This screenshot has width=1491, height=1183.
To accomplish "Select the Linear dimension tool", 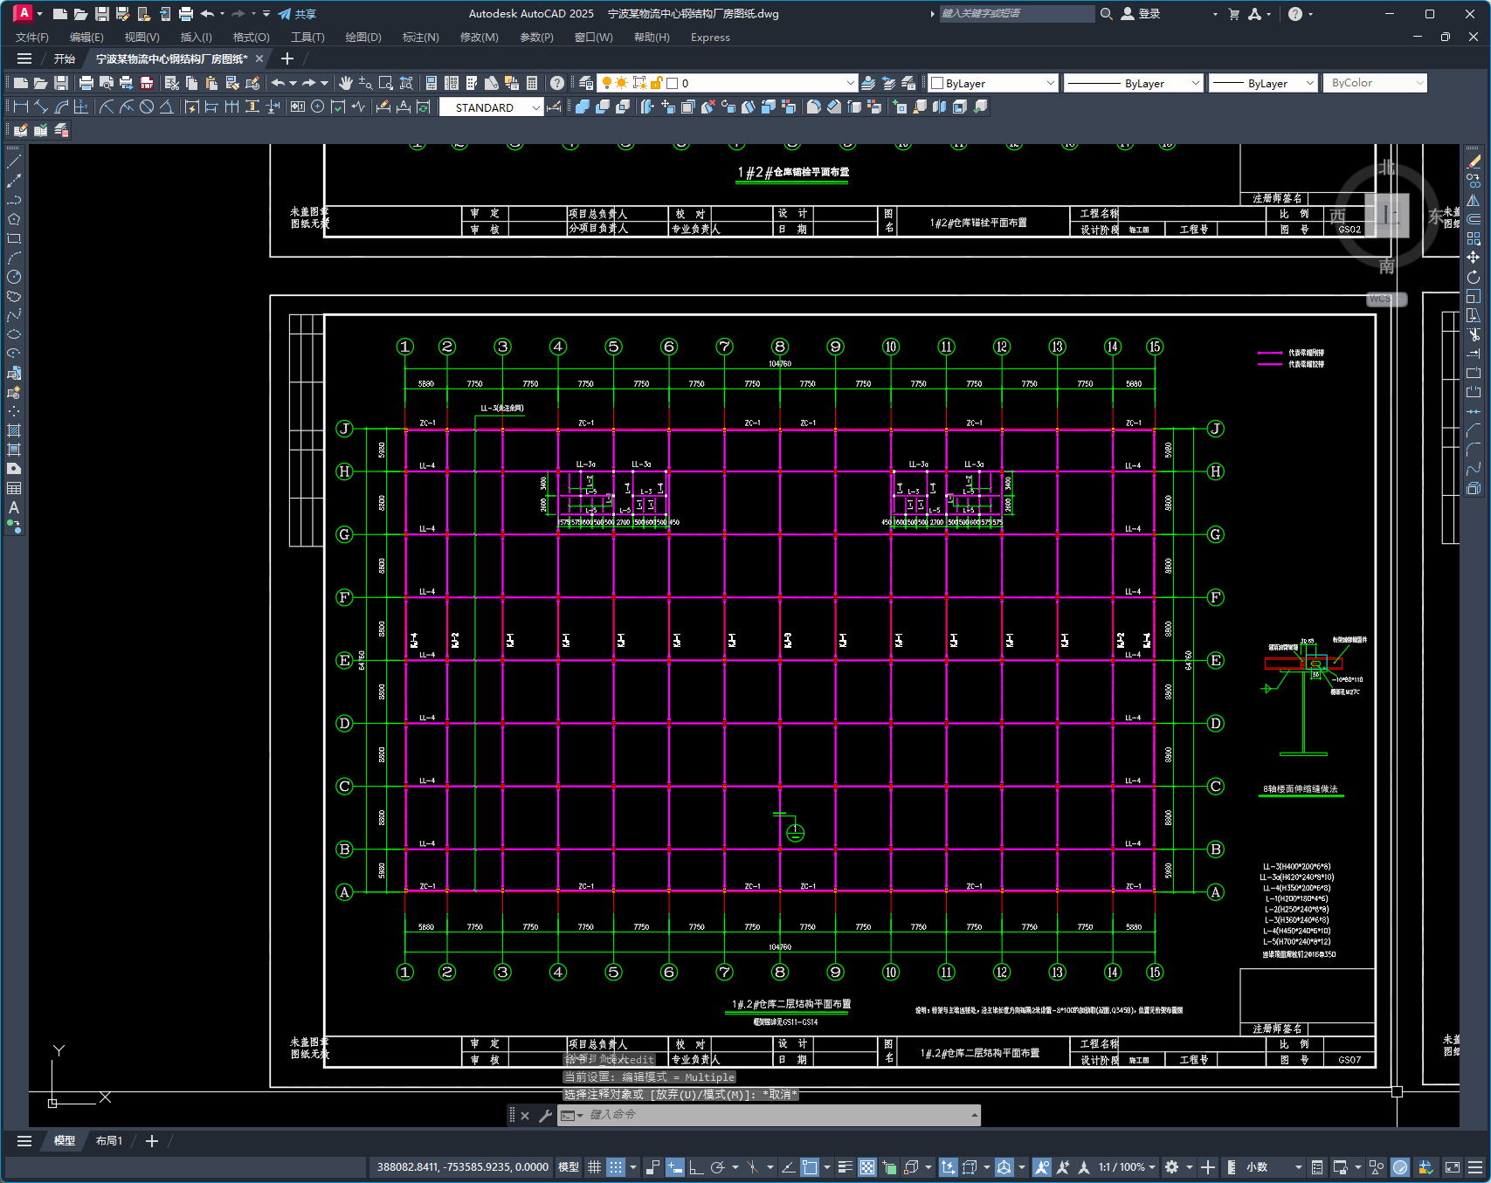I will coord(21,107).
